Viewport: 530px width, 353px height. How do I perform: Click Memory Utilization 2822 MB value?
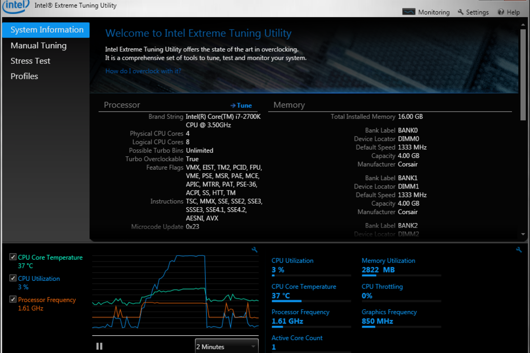click(x=378, y=270)
